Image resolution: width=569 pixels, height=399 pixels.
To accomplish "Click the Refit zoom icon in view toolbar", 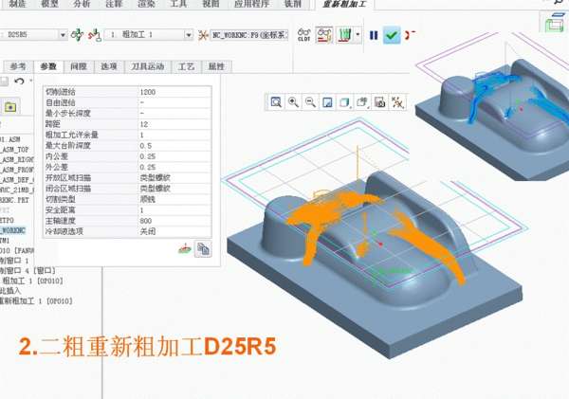I will point(276,101).
